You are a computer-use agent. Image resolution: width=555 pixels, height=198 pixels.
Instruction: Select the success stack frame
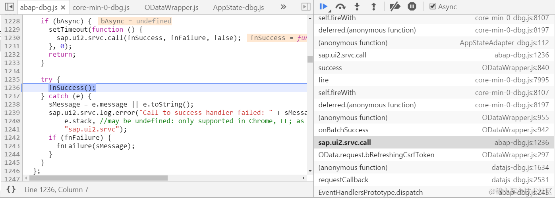pyautogui.click(x=434, y=68)
